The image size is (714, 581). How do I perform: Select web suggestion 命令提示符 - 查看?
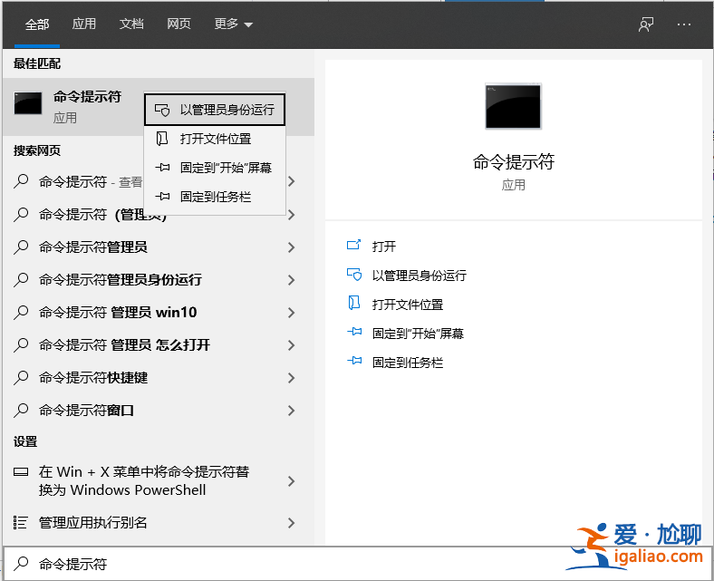[x=91, y=182]
